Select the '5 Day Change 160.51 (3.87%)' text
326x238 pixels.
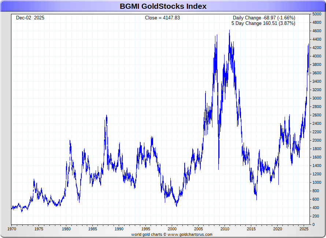pyautogui.click(x=263, y=23)
